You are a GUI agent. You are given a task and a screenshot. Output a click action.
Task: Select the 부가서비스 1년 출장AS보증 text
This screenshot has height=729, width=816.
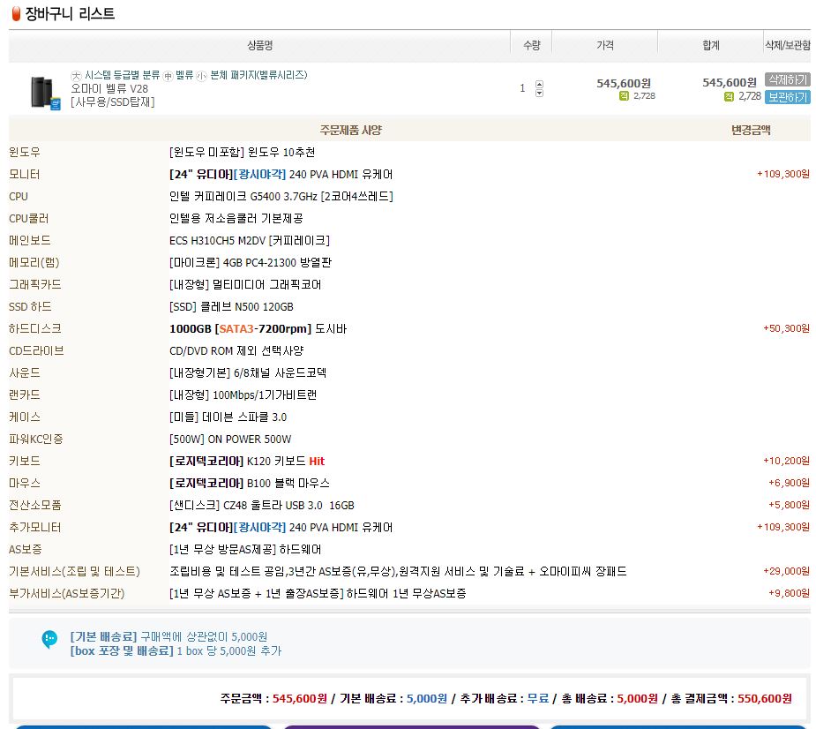(x=318, y=594)
